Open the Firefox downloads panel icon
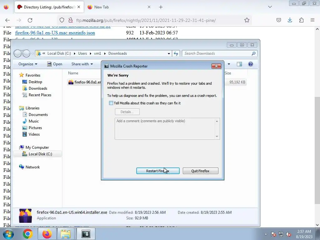The image size is (320, 240). [290, 20]
